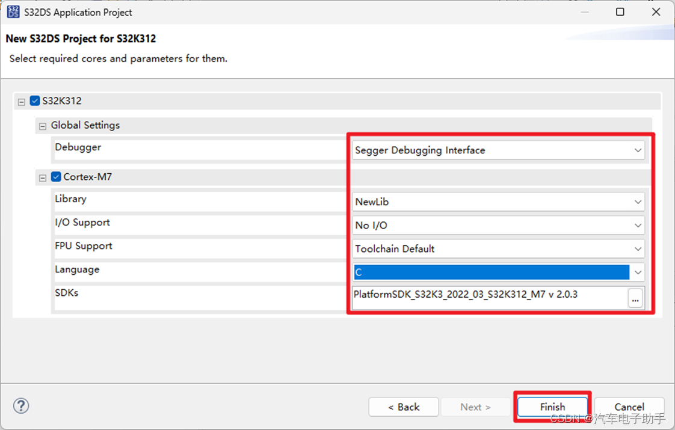The height and width of the screenshot is (430, 675).
Task: Select the Debugger row label
Action: [x=78, y=147]
